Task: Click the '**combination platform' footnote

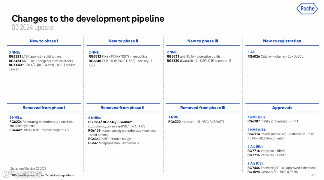Action: point(59,175)
